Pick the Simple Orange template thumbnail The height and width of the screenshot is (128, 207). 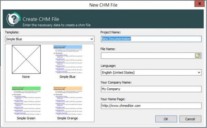click(x=68, y=101)
